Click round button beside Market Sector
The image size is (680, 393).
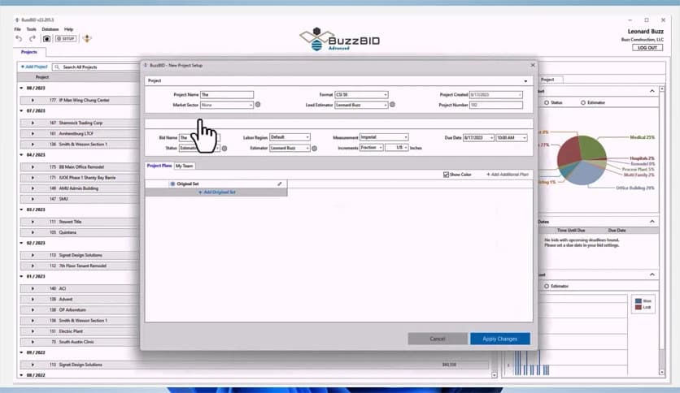click(x=258, y=105)
